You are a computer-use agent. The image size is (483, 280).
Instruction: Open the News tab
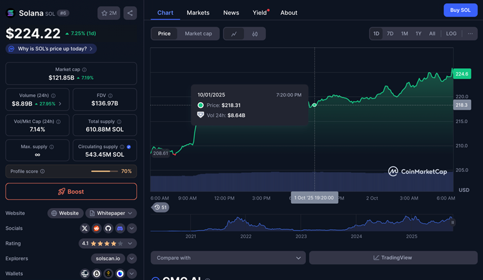[231, 12]
